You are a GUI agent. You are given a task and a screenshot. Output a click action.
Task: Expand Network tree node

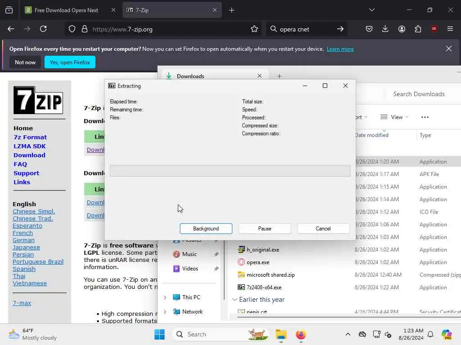pos(165,312)
